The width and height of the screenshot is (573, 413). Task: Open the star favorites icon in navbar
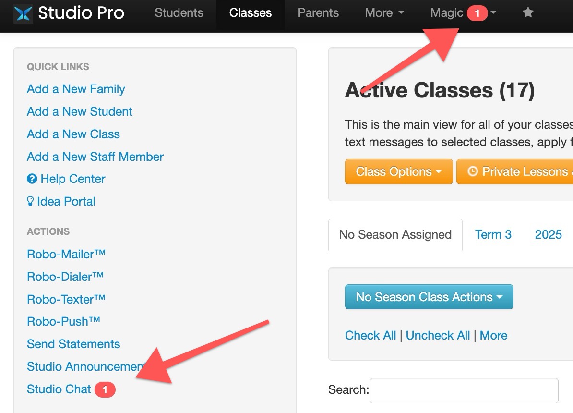(528, 13)
